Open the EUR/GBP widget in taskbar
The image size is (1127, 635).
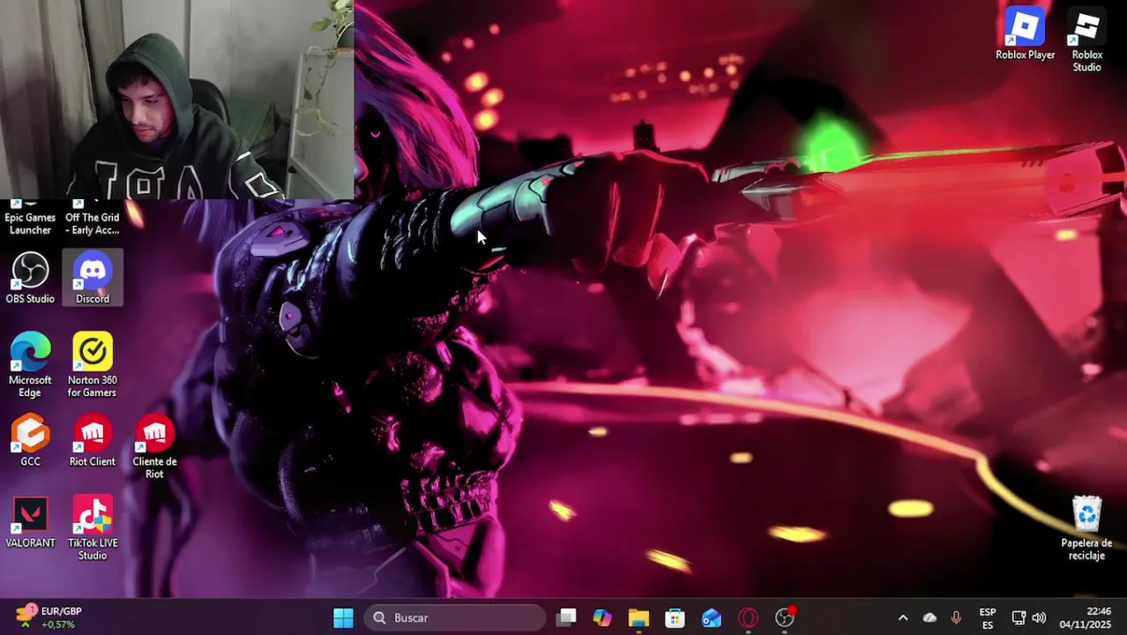51,617
